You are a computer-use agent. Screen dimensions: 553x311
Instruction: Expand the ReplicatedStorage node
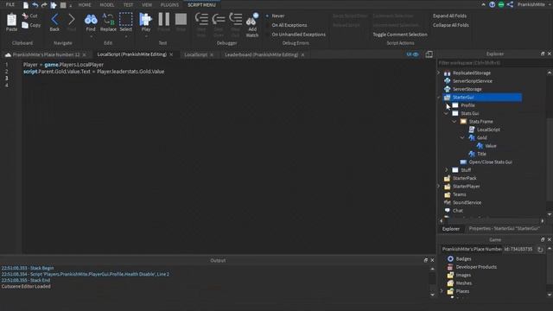439,73
